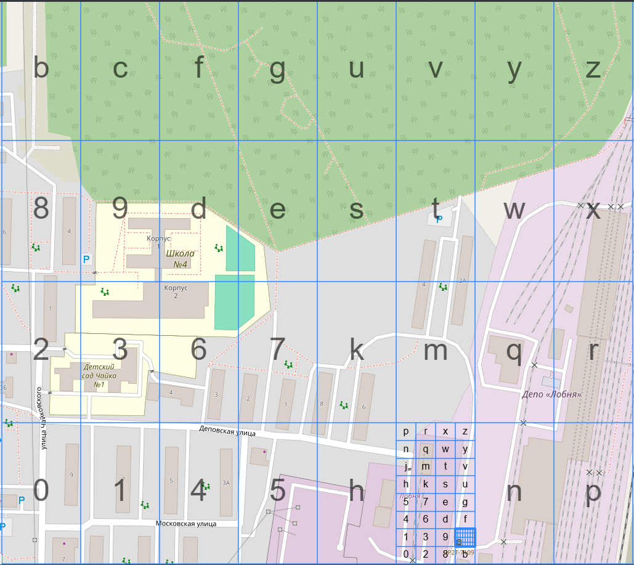Viewport: 634px width, 565px height.
Task: Select the playground icon between buildings 8 and 6
Action: pos(344,405)
